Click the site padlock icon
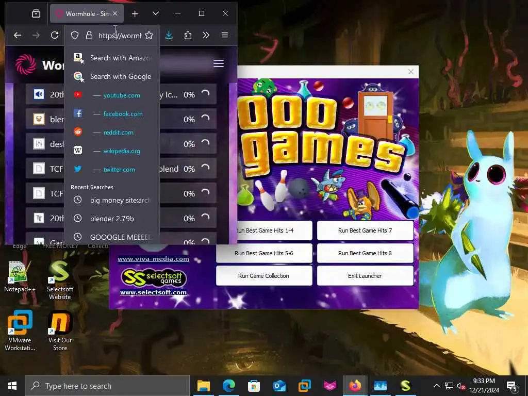This screenshot has width=528, height=396. pos(89,36)
